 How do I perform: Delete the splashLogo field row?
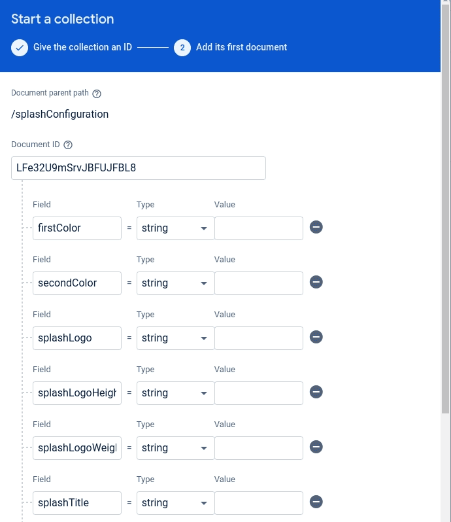[316, 338]
